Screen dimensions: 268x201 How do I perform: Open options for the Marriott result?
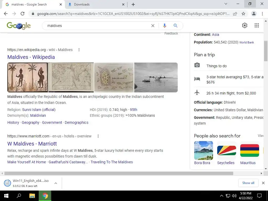point(98,136)
